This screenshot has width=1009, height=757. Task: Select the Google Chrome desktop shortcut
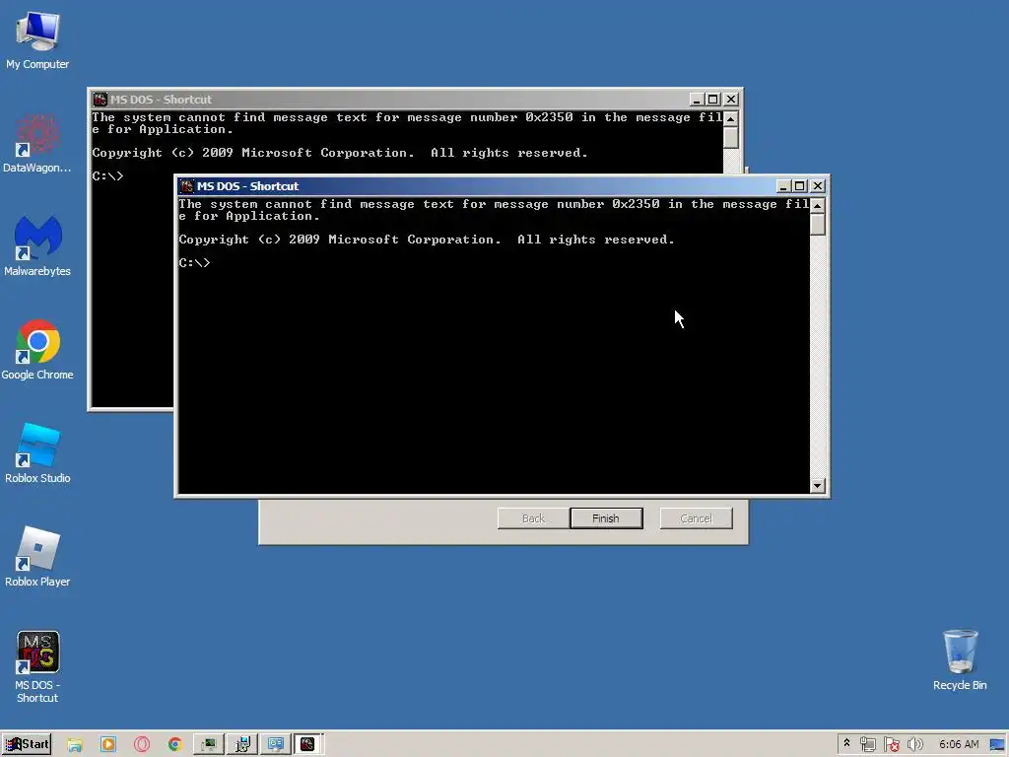click(x=37, y=350)
